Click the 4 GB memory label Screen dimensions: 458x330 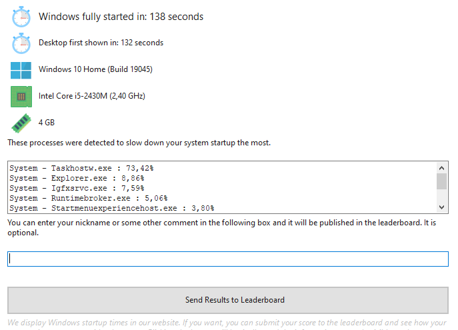pyautogui.click(x=47, y=123)
